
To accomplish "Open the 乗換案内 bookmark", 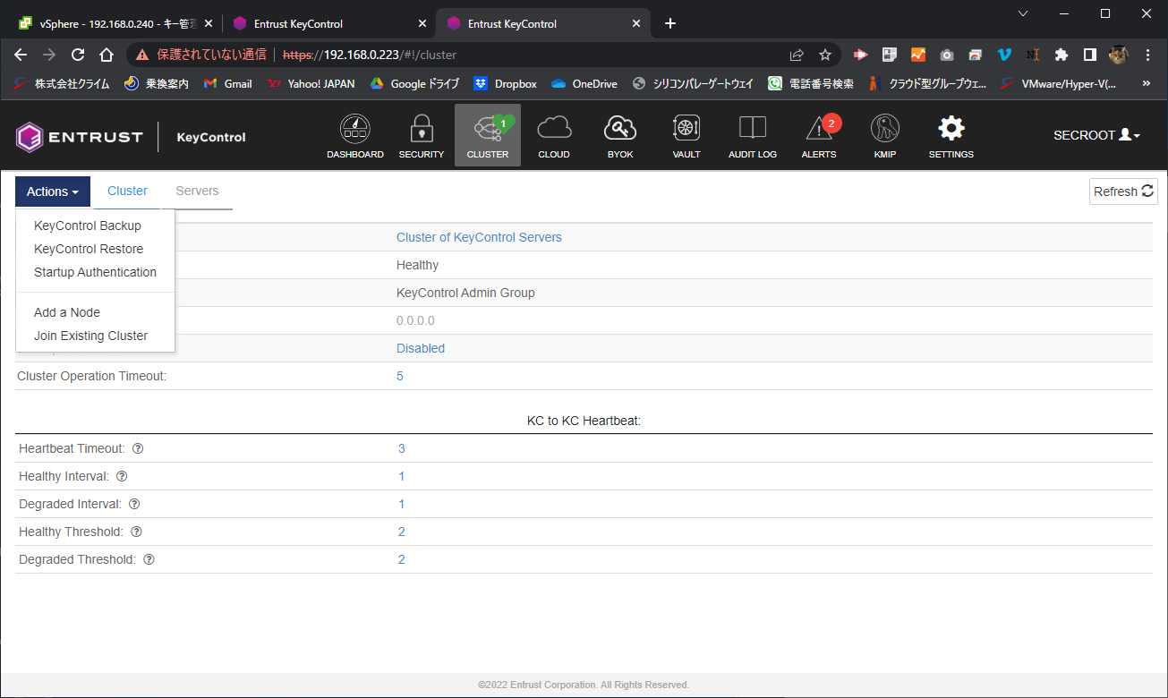I will coord(157,83).
